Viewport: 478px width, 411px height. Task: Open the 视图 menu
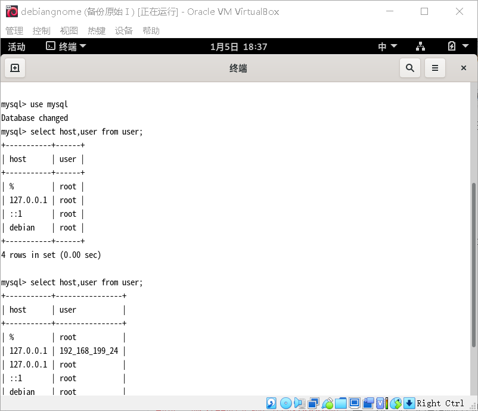[69, 31]
